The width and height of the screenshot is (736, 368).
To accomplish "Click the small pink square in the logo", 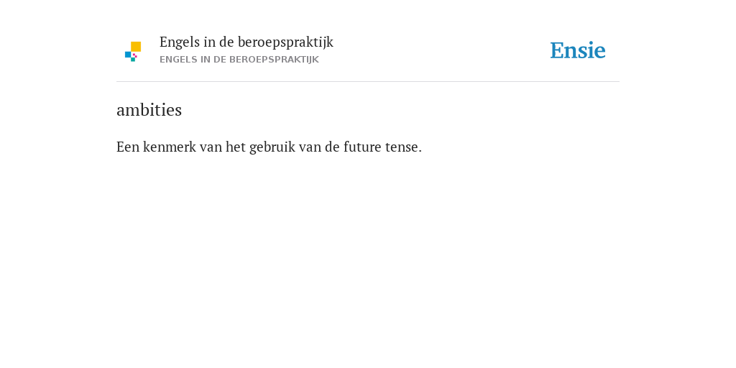I will click(134, 55).
